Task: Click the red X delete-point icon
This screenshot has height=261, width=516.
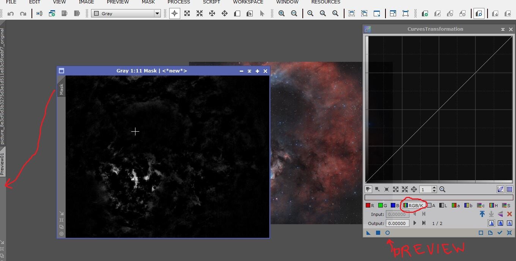Action: [510, 214]
